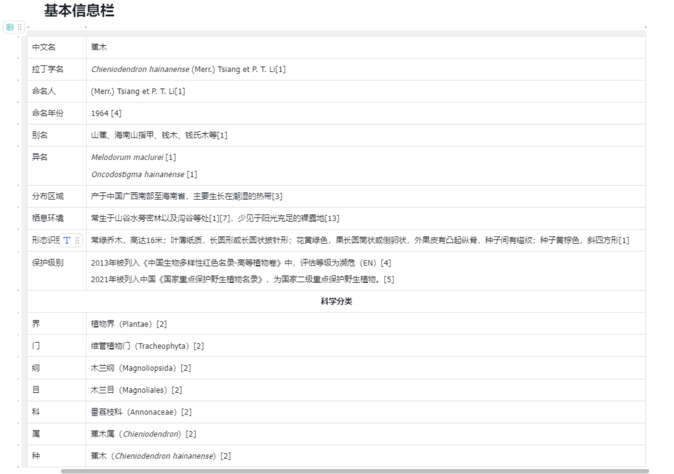The image size is (674, 474).
Task: Click the 纲 label cell
Action: pos(57,368)
